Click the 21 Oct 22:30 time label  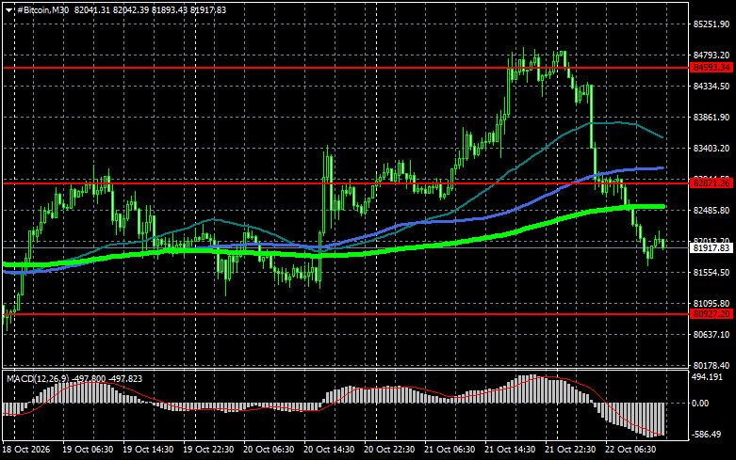570,450
